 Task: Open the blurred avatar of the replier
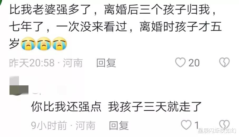click(19, 86)
